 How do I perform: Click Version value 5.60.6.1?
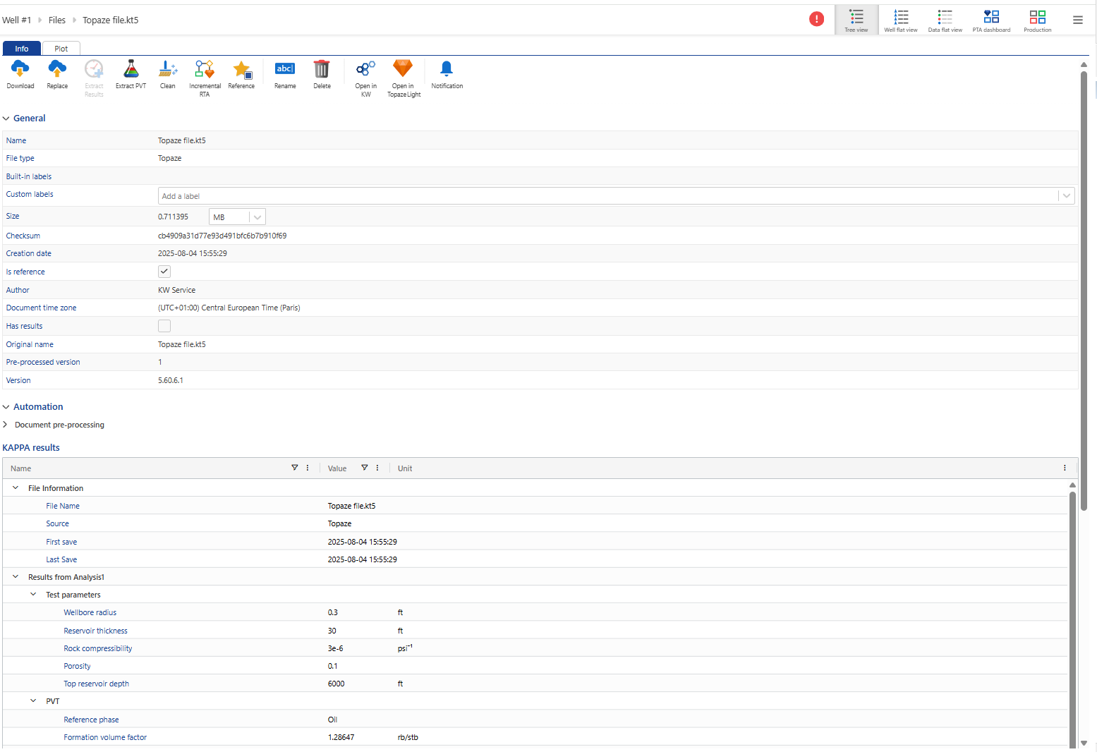[171, 380]
